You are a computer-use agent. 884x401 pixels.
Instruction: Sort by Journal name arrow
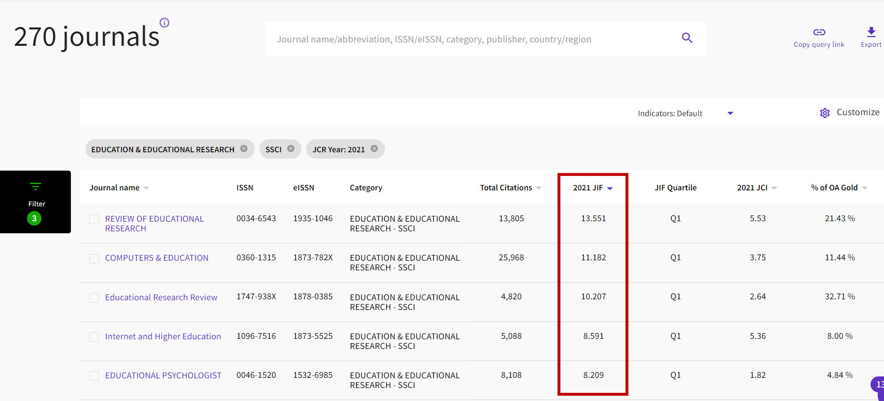(146, 188)
